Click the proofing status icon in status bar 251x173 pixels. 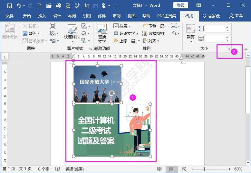(x=57, y=169)
